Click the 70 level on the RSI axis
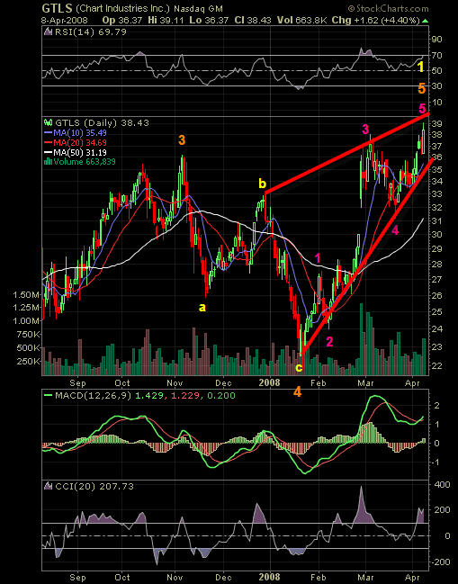Image resolution: width=458 pixels, height=584 pixels. pyautogui.click(x=436, y=56)
